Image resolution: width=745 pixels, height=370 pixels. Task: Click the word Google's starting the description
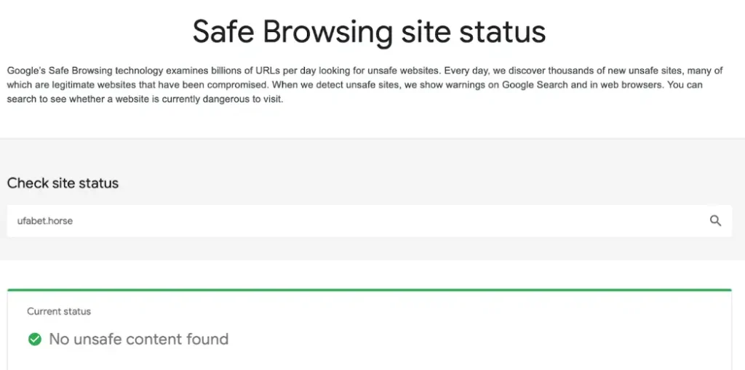click(25, 71)
